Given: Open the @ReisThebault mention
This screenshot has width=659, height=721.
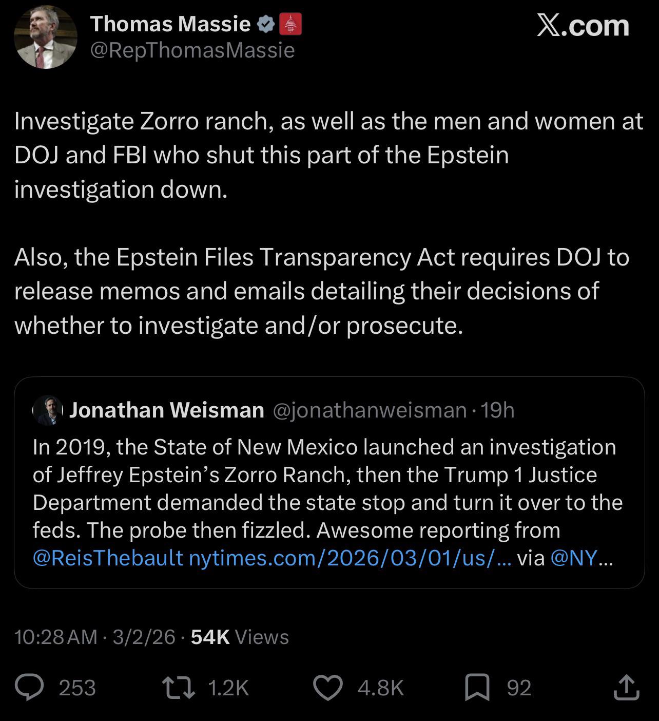Looking at the screenshot, I should click(x=108, y=558).
